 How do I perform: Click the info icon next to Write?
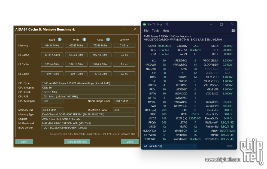pyautogui.click(x=84, y=39)
